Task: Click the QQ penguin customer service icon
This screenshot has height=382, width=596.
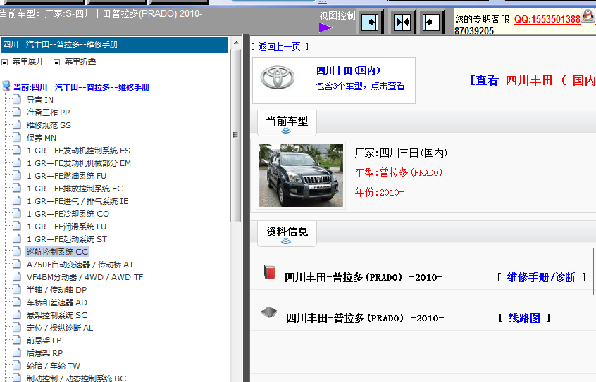Action: [588, 15]
